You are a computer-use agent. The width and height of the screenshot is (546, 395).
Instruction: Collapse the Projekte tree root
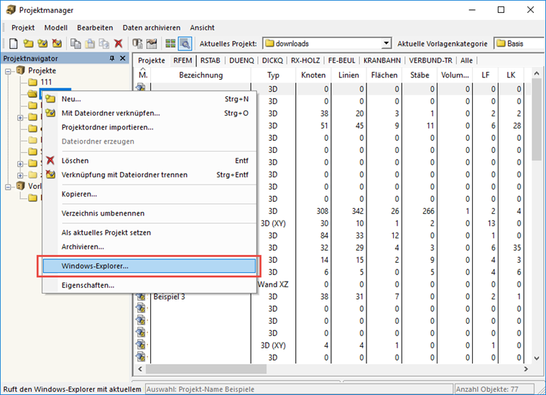point(8,71)
